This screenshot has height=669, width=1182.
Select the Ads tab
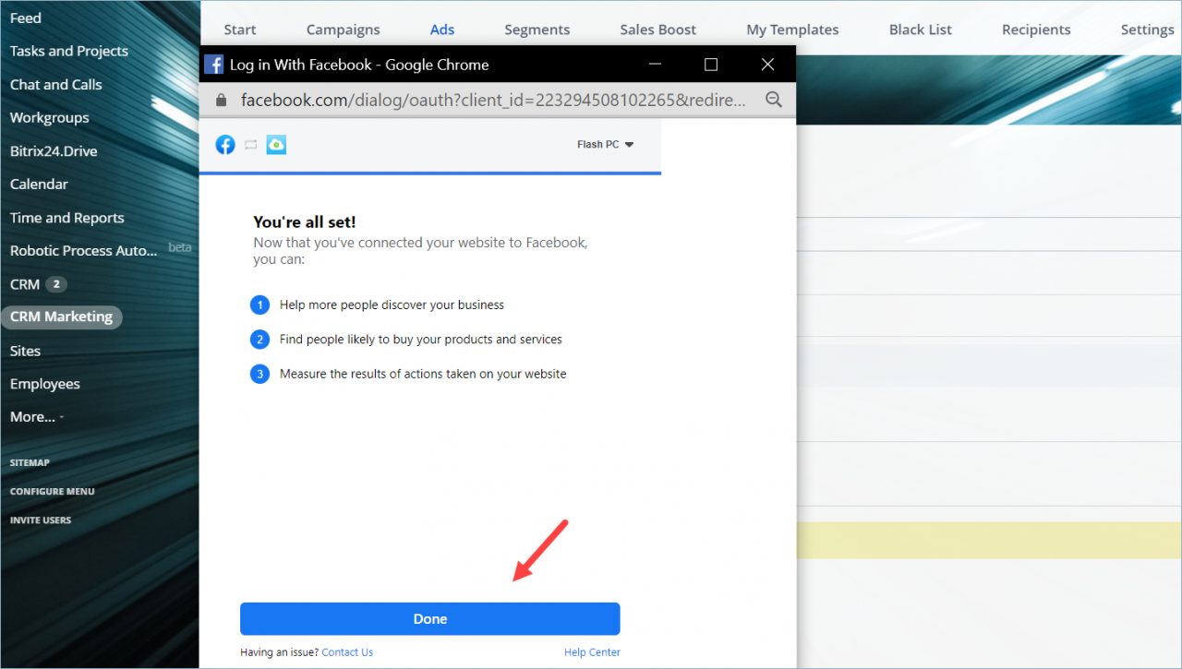tap(442, 30)
